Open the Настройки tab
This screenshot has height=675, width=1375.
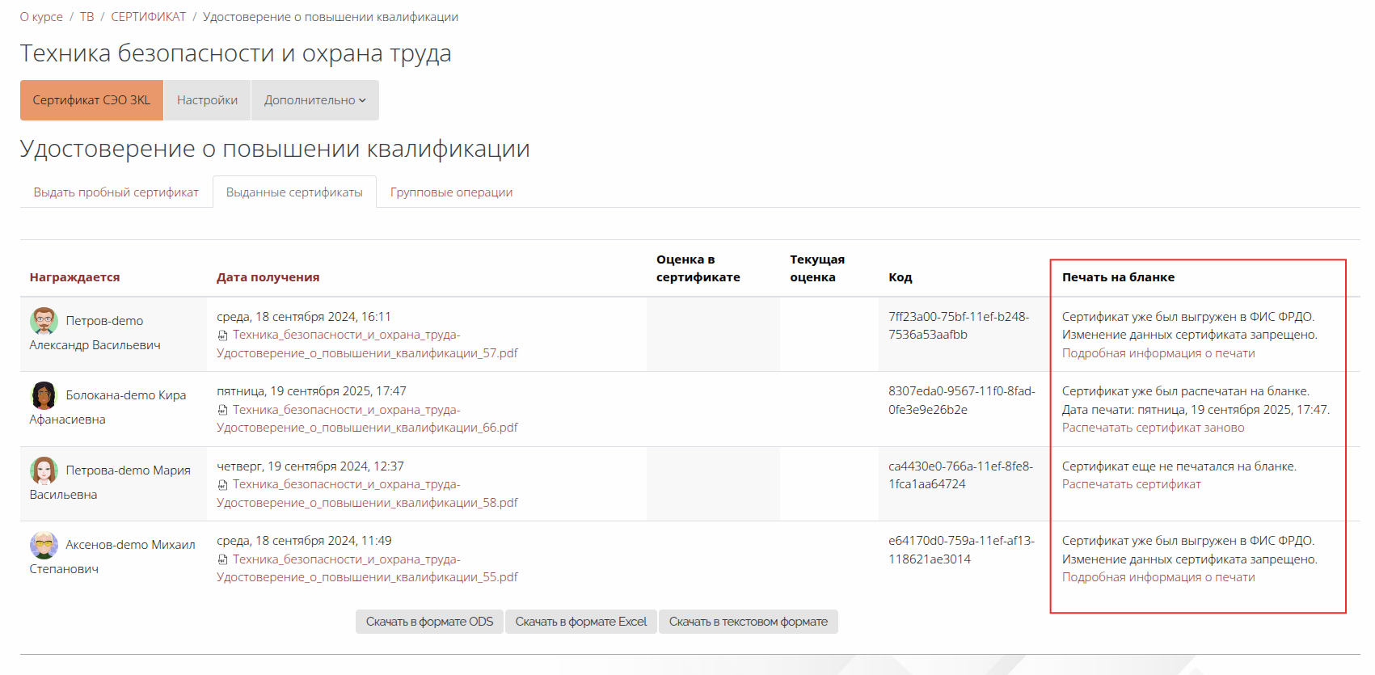click(x=207, y=100)
